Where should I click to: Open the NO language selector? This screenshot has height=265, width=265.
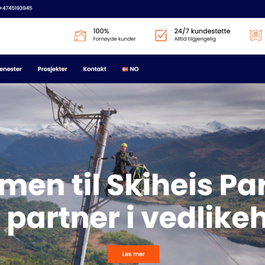(131, 69)
